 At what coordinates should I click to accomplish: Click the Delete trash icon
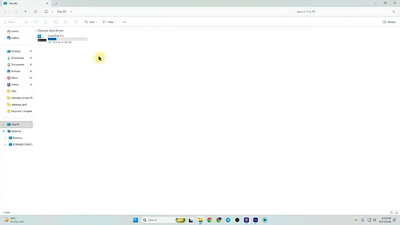[x=76, y=22]
